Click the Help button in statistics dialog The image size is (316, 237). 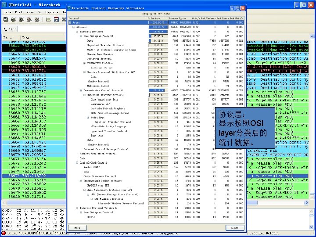[x=77, y=228]
